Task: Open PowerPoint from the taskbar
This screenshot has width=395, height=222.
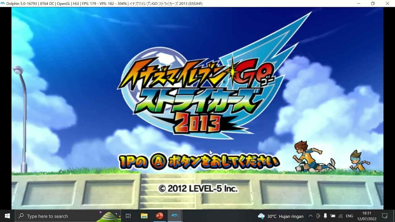Action: pyautogui.click(x=160, y=216)
